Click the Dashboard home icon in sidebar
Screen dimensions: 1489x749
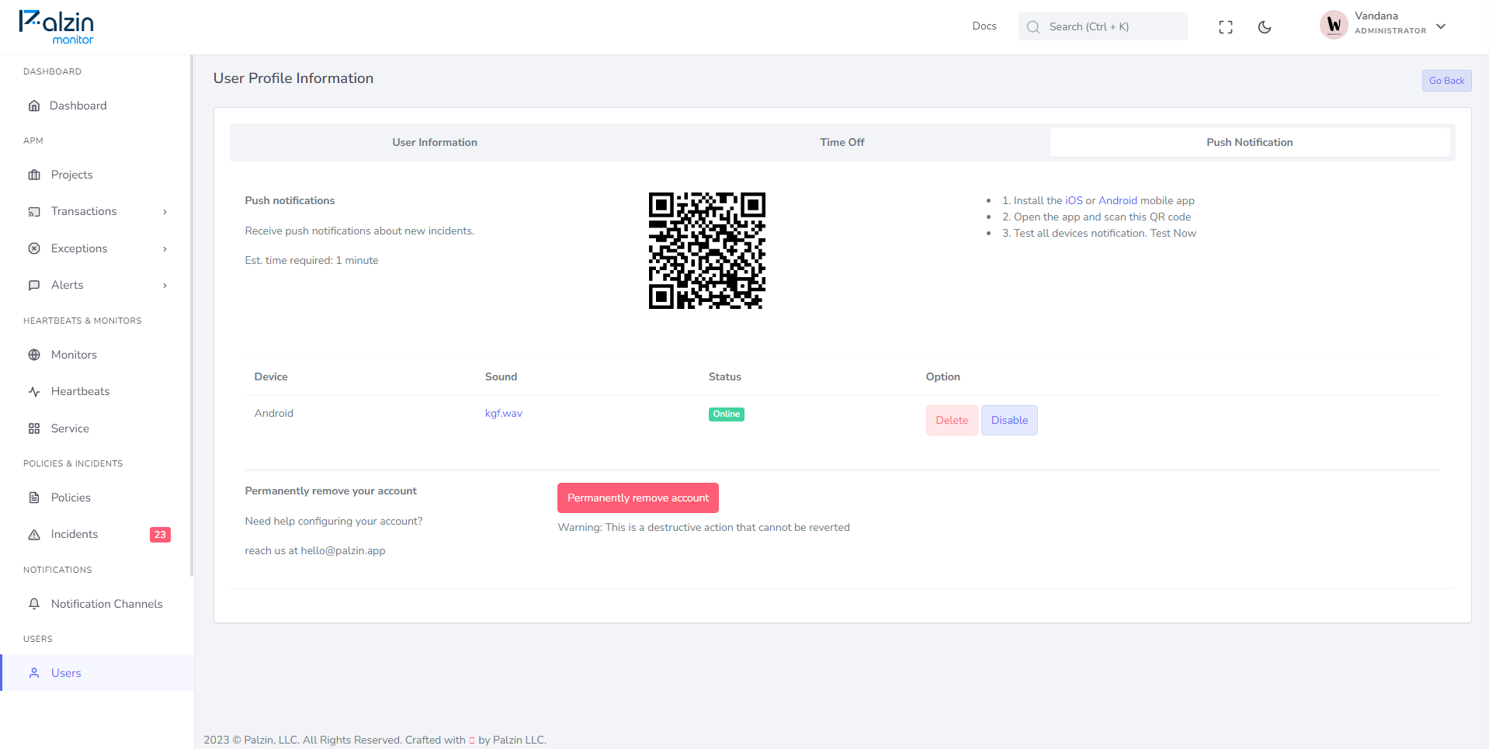click(34, 106)
